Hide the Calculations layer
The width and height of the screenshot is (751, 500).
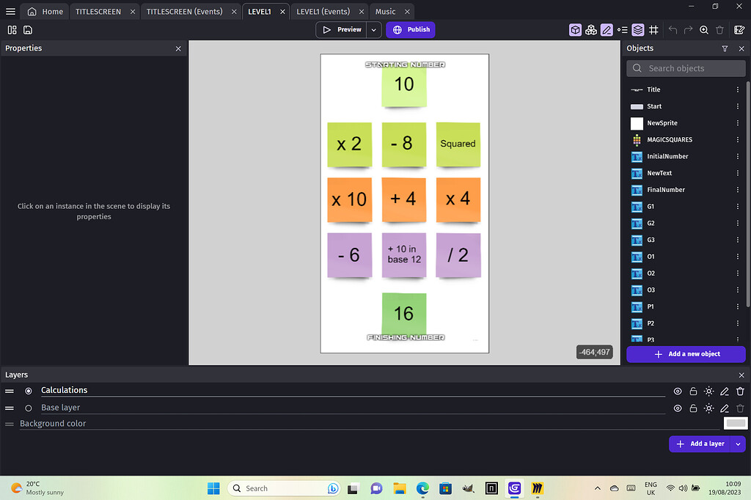(x=678, y=391)
